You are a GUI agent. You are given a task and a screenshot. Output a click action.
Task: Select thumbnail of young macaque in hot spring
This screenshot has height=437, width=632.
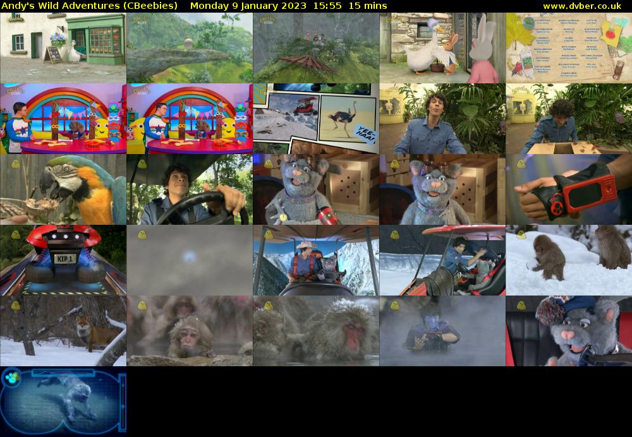[x=190, y=331]
